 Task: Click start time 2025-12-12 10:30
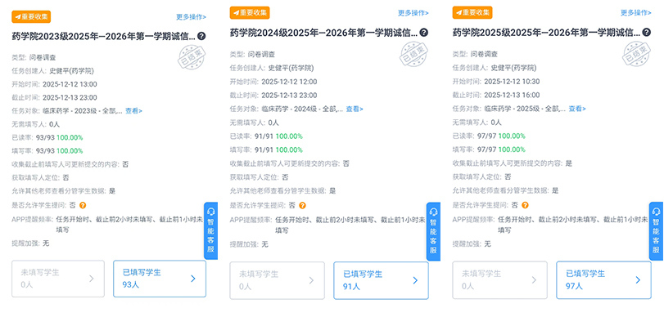(x=512, y=81)
